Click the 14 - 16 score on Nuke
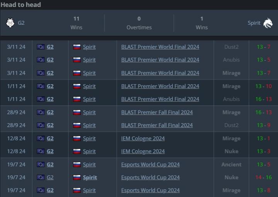278x197 pixels. pos(264,178)
